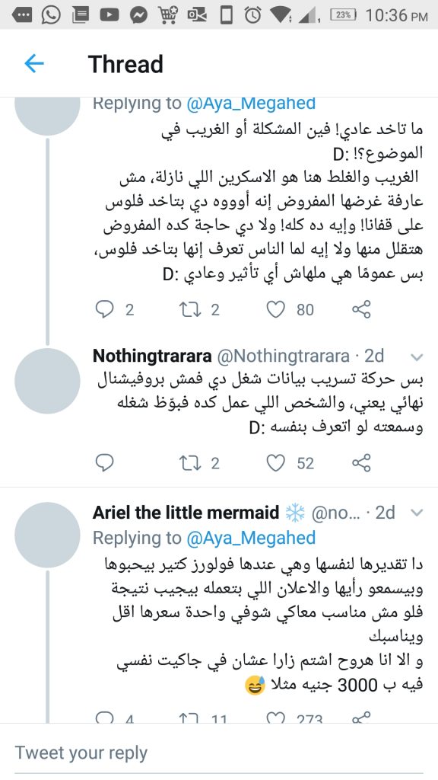This screenshot has height=780, width=438.
Task: Tap the reply icon on the first tweet
Action: [104, 309]
